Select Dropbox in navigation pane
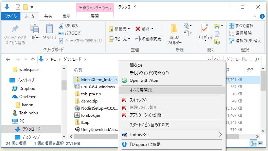The width and height of the screenshot is (268, 151). [23, 89]
